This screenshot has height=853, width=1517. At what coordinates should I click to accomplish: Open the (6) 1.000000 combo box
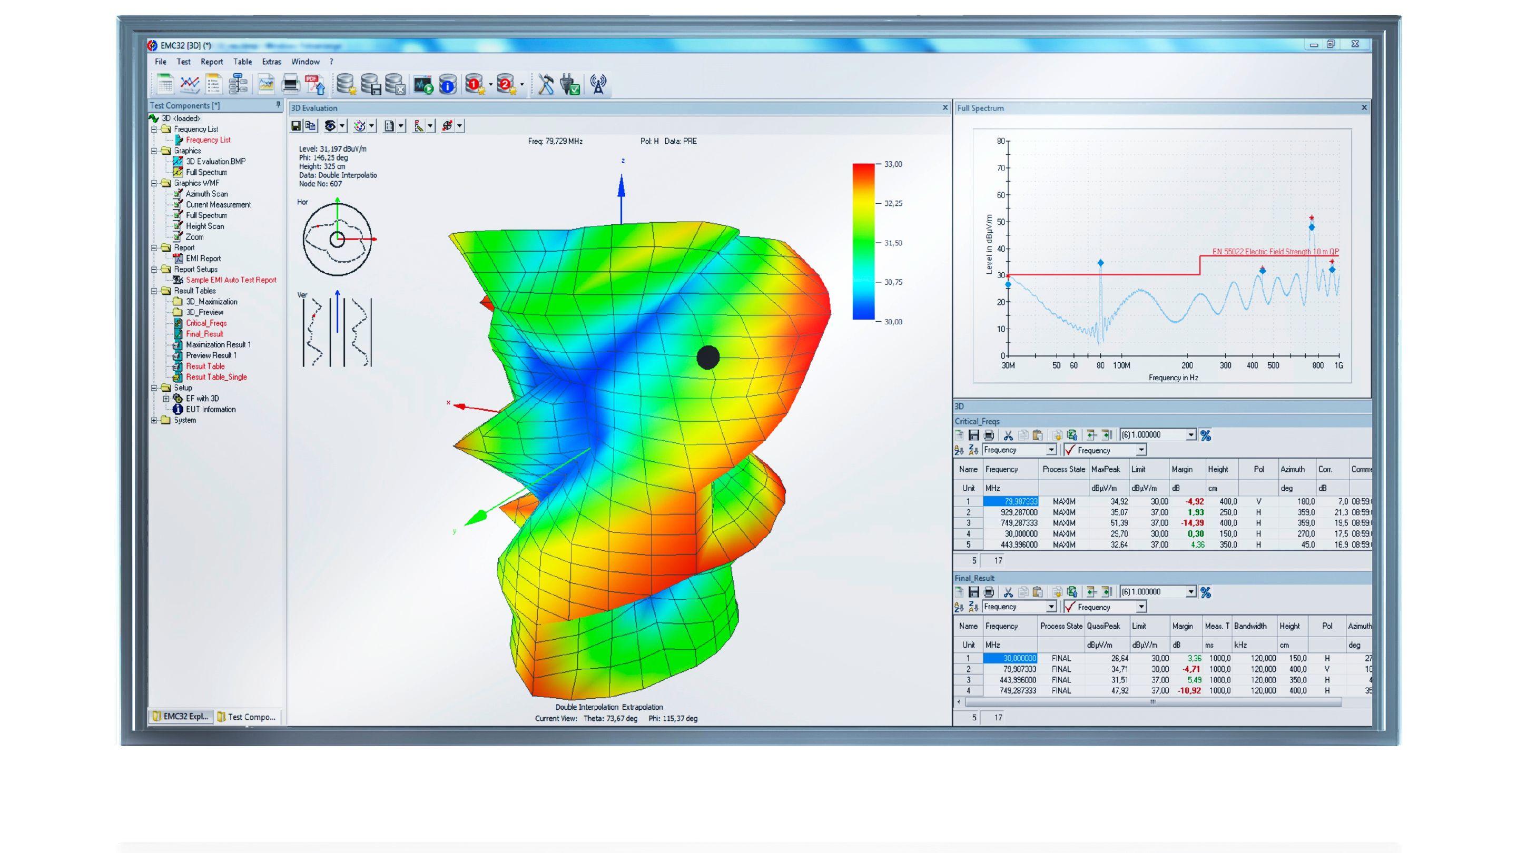coord(1191,435)
